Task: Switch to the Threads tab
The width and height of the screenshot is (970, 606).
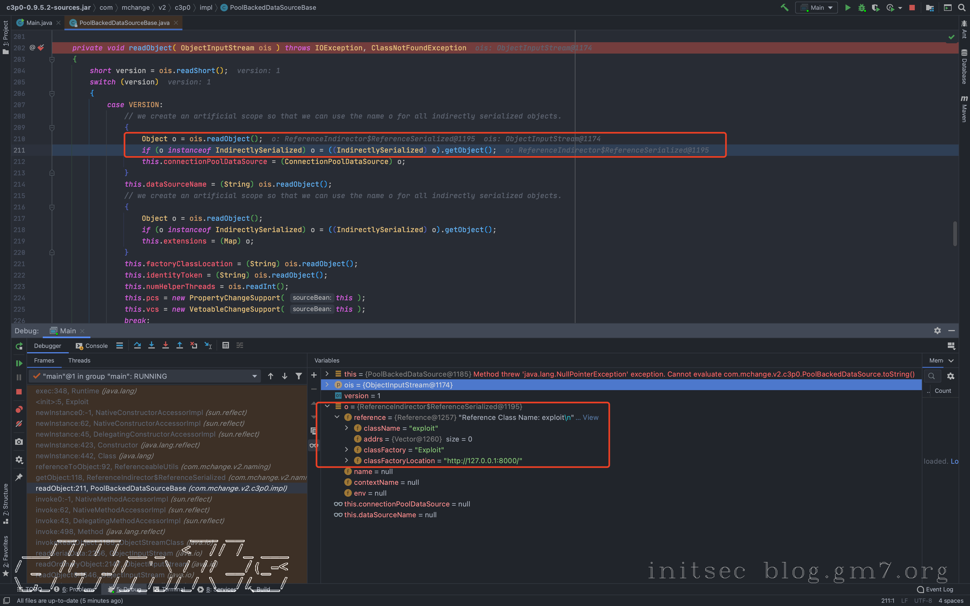Action: pyautogui.click(x=79, y=360)
